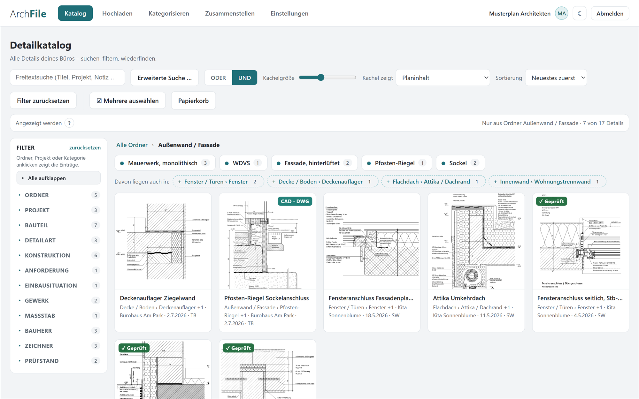
Task: Open Deckenauflager Ziegelwand drawing thumbnail
Action: (x=163, y=241)
